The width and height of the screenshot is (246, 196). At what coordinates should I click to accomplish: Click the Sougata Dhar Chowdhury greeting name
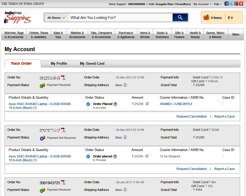point(173,4)
